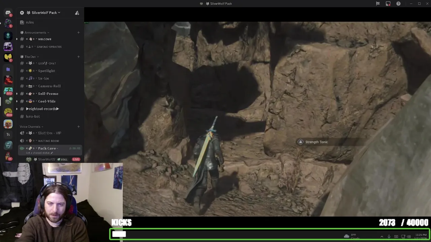This screenshot has height=242, width=431.
Task: Click the network display tray icon
Action: 403,237
